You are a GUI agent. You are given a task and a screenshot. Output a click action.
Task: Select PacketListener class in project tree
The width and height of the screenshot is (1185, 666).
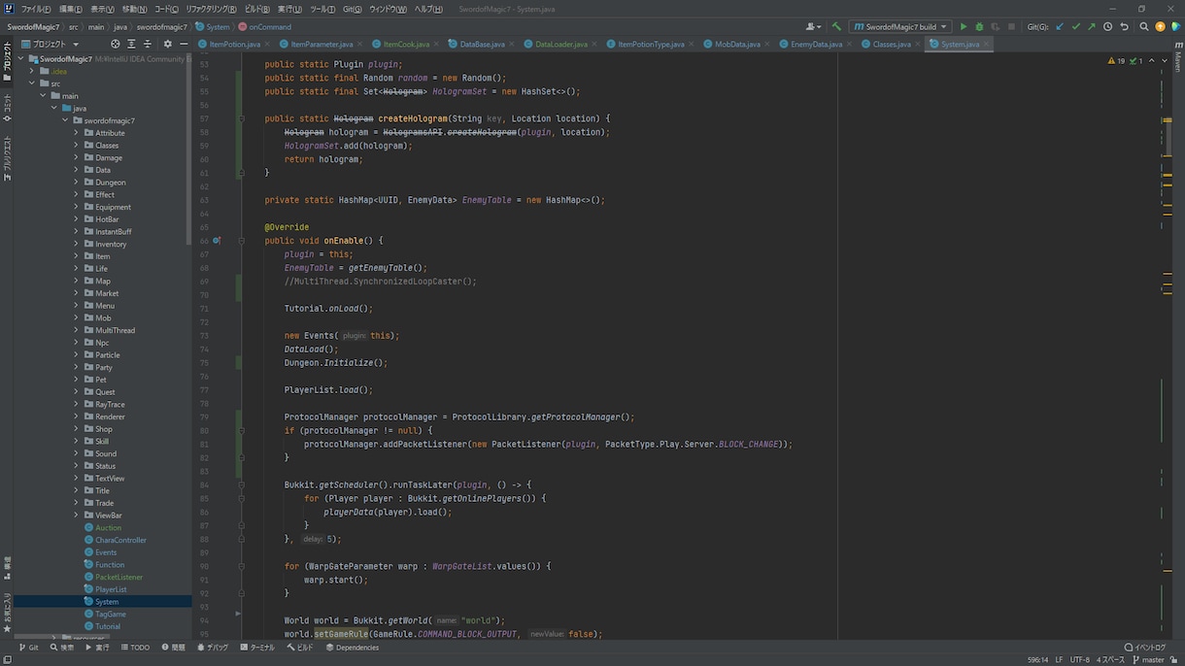[x=113, y=577]
